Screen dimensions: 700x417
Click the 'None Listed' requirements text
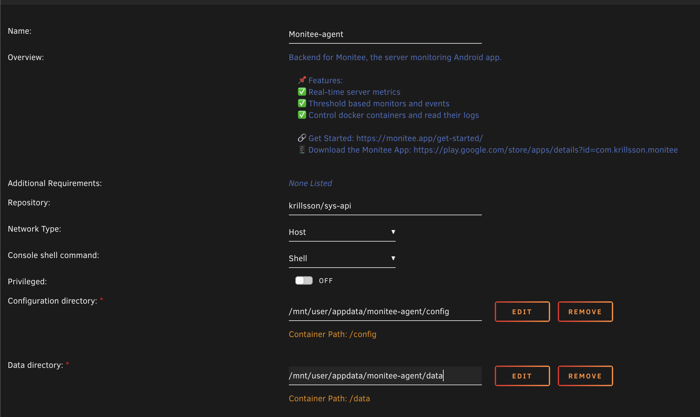point(310,183)
